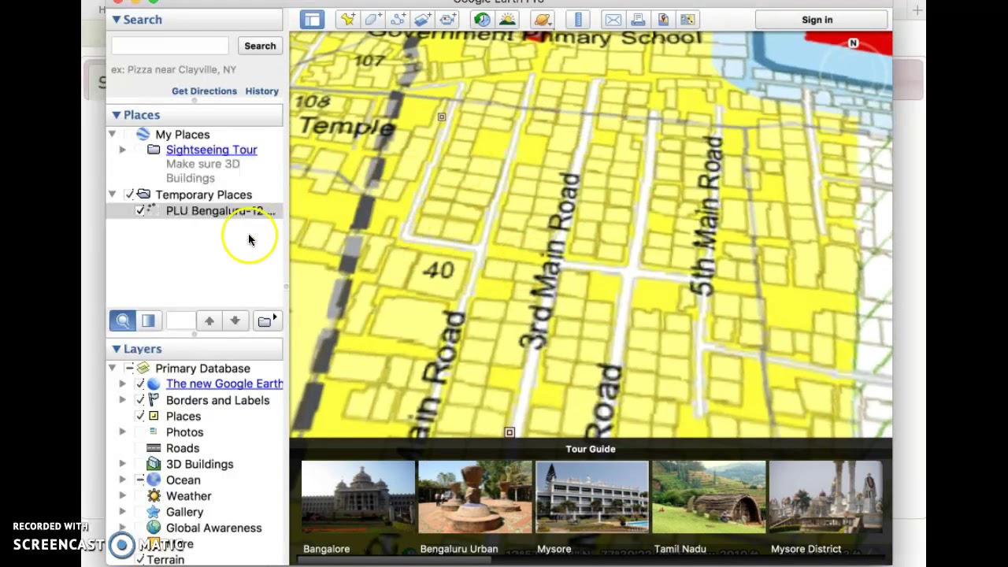
Task: Click the Global Awareness globe icon
Action: [154, 528]
